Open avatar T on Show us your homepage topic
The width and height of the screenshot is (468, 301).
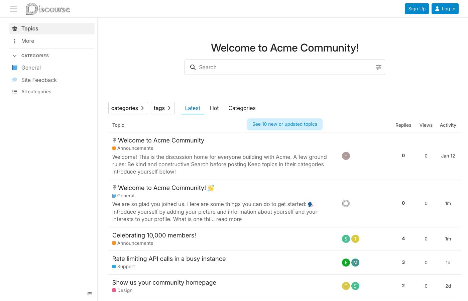click(346, 286)
